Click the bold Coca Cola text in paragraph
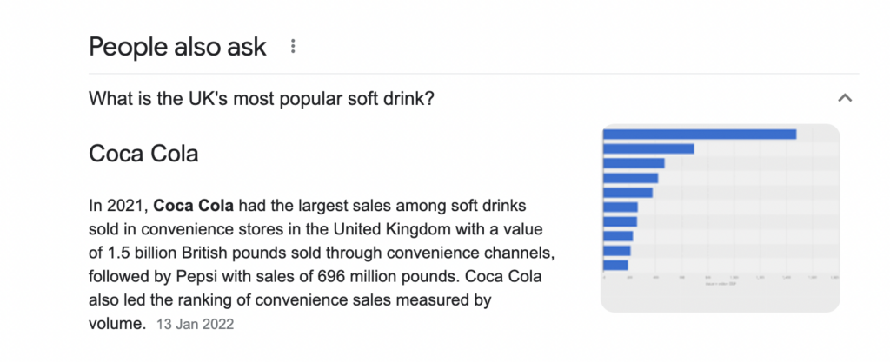Viewport: 890px width, 362px height. pos(194,205)
